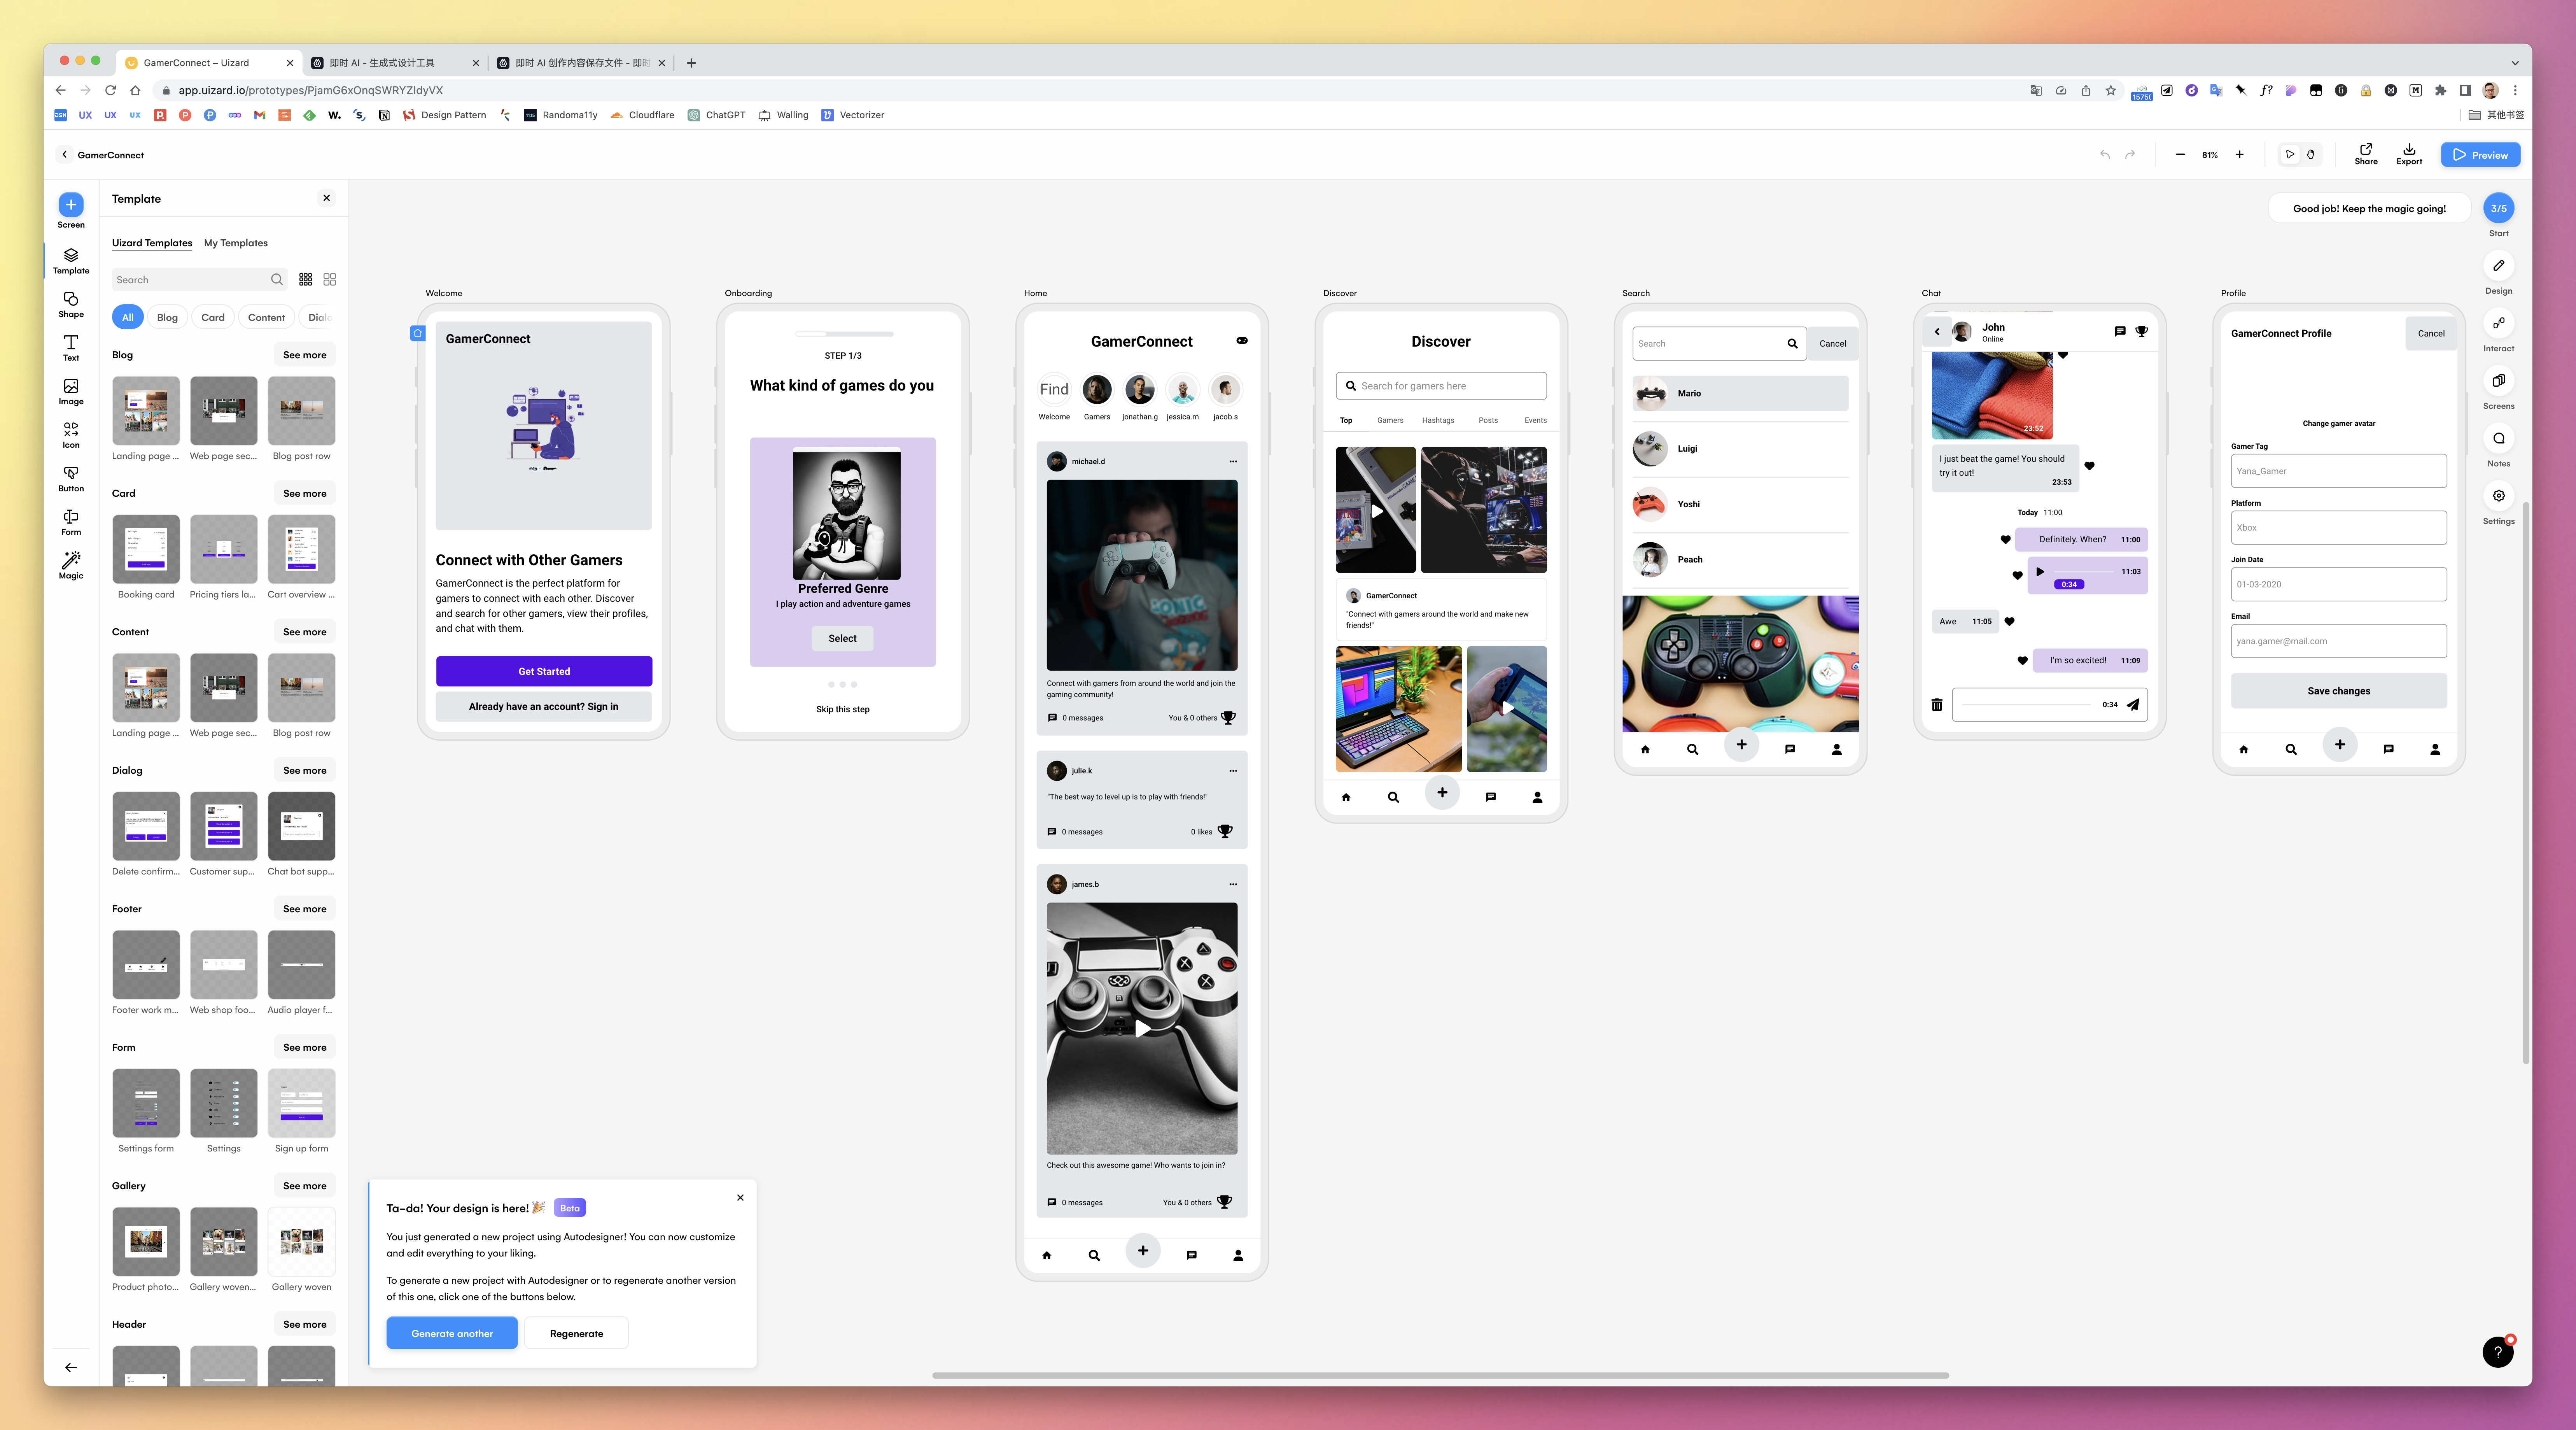The image size is (2576, 1430).
Task: Click the template Search field
Action: coord(199,280)
